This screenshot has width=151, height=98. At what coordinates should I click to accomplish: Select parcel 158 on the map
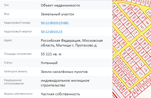131,13
